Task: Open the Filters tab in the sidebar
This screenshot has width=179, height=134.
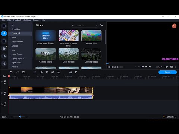Action: tap(4, 33)
